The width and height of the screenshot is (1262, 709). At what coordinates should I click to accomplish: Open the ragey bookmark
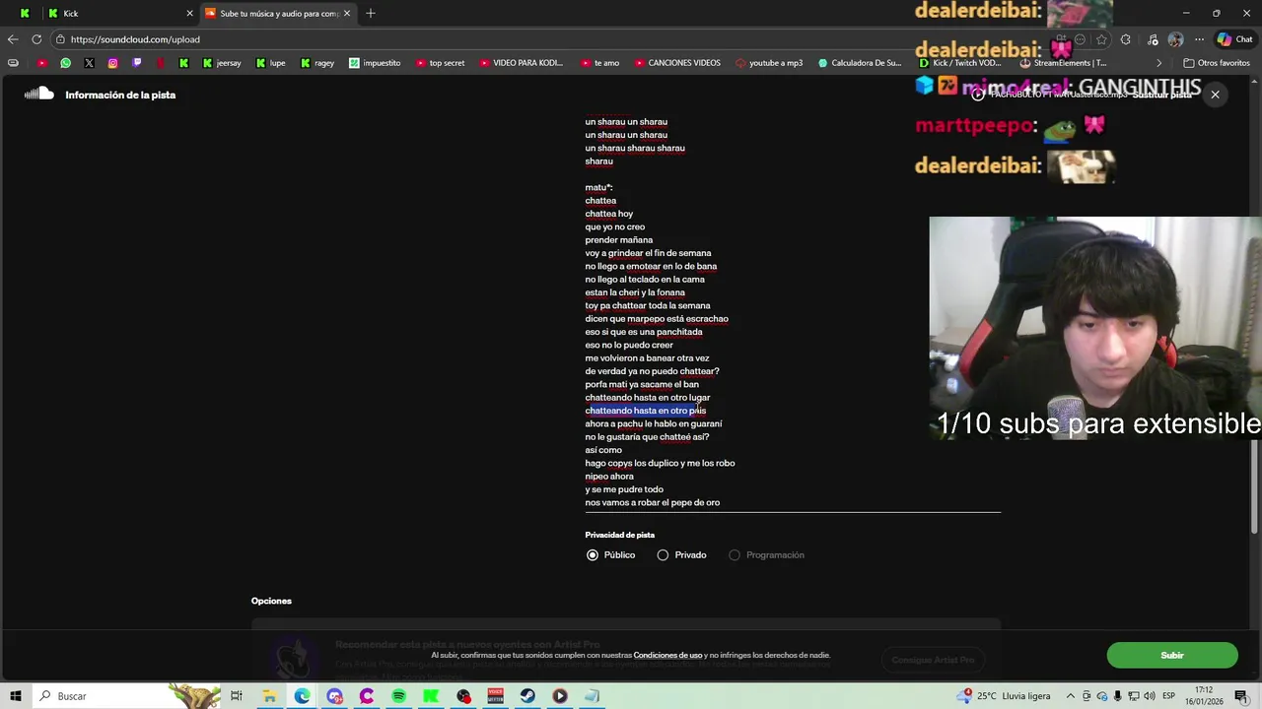point(317,63)
